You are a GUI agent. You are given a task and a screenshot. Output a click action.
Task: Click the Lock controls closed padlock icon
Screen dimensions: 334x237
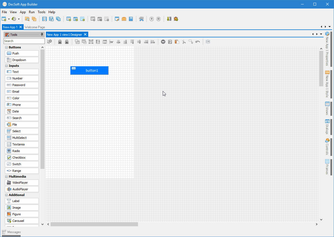click(x=60, y=42)
